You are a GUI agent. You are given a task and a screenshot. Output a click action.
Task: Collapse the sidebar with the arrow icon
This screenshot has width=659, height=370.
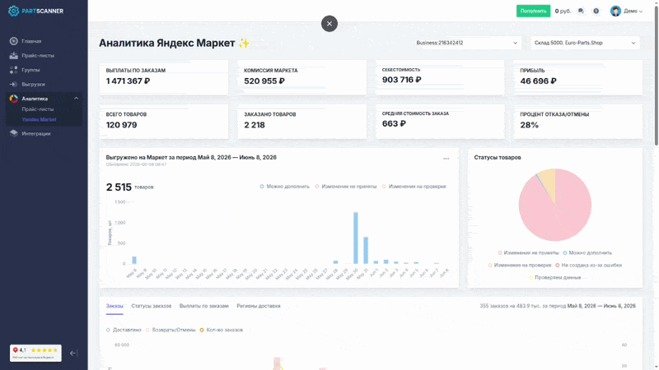click(x=73, y=354)
